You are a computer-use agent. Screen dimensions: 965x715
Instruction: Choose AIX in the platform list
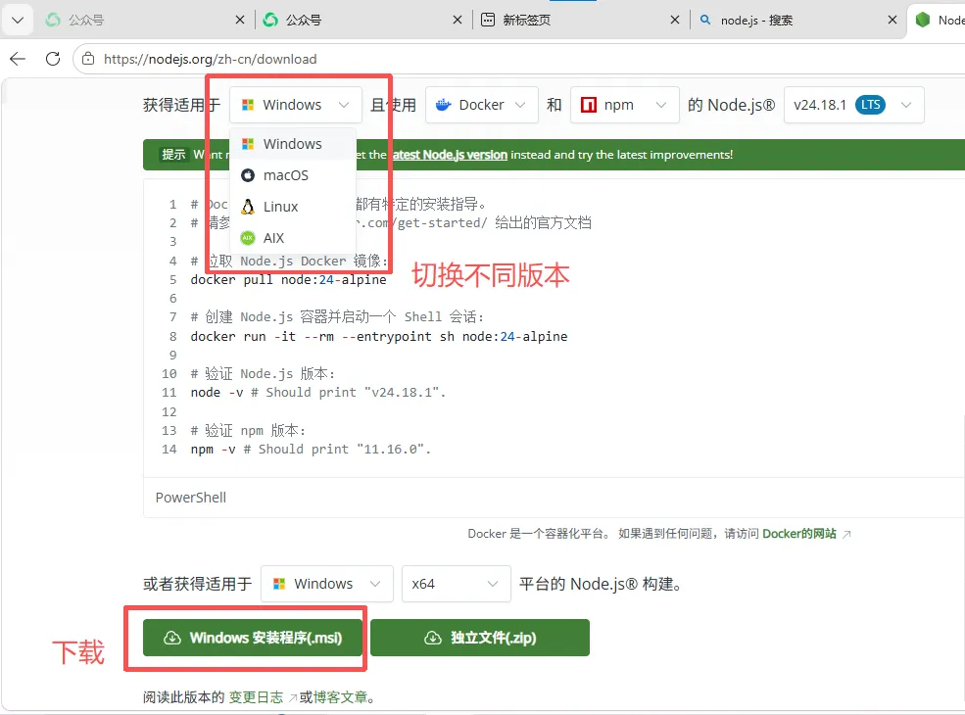point(292,238)
